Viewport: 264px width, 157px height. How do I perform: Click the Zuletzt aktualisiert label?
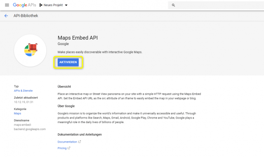click(26, 98)
